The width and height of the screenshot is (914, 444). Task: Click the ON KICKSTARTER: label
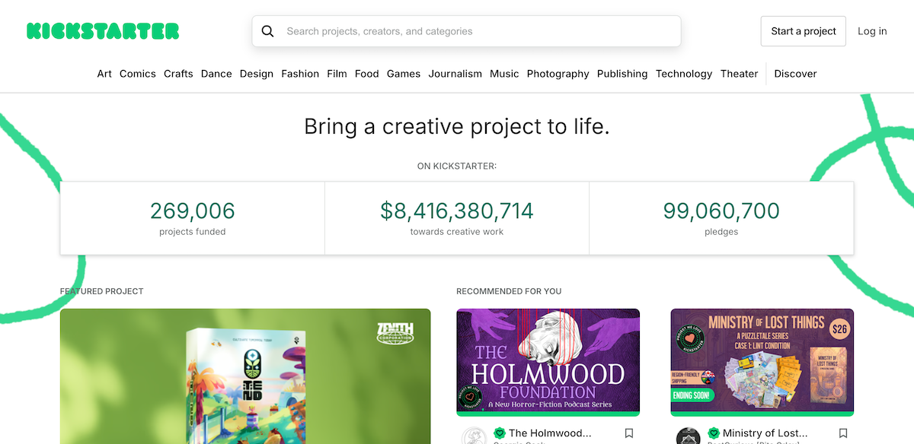[457, 166]
